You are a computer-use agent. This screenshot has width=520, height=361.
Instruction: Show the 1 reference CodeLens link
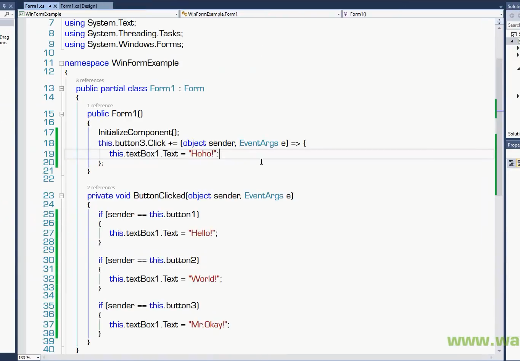[100, 105]
